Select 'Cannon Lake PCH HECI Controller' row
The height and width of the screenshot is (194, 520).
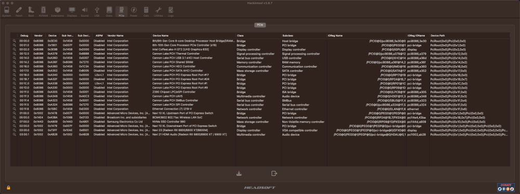260,67
